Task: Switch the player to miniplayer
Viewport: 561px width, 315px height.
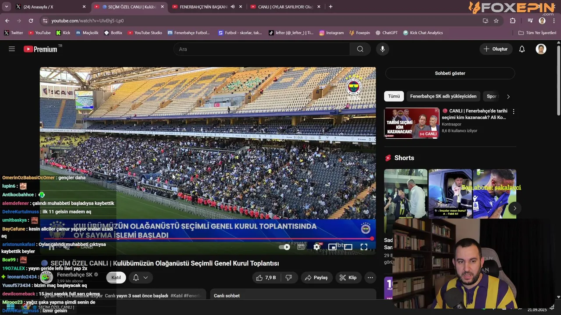Action: [332, 247]
